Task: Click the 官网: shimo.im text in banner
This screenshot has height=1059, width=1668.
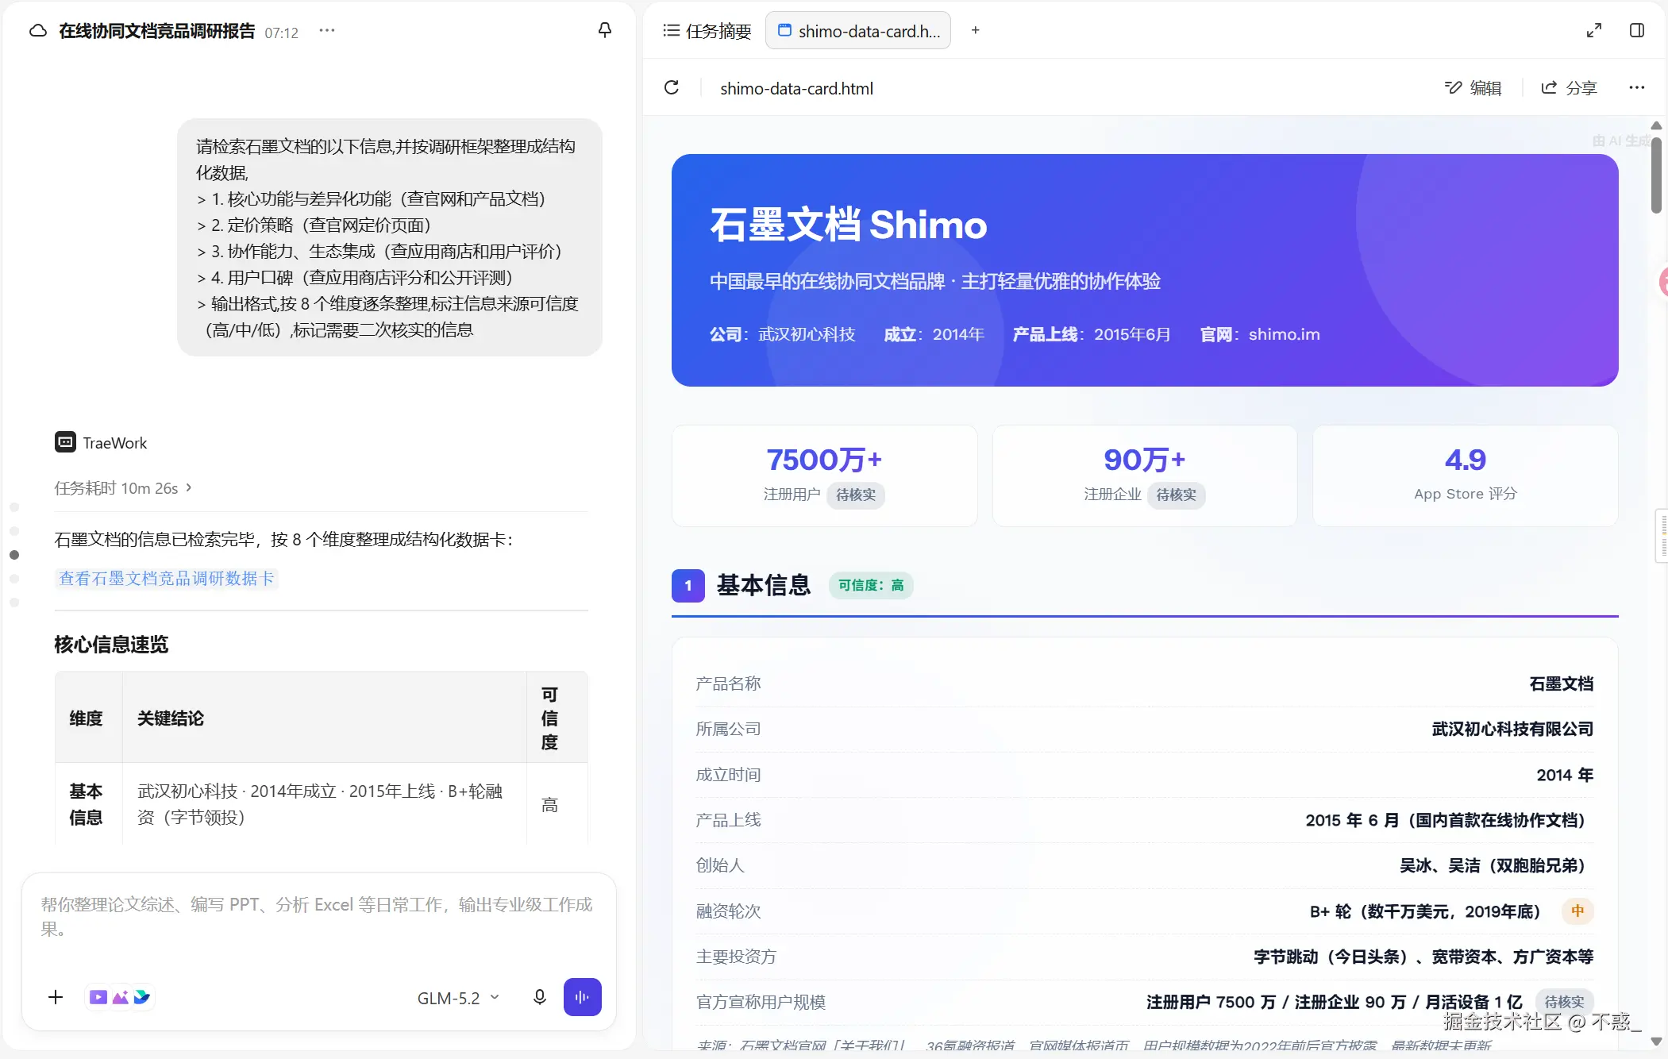Action: [x=1260, y=334]
